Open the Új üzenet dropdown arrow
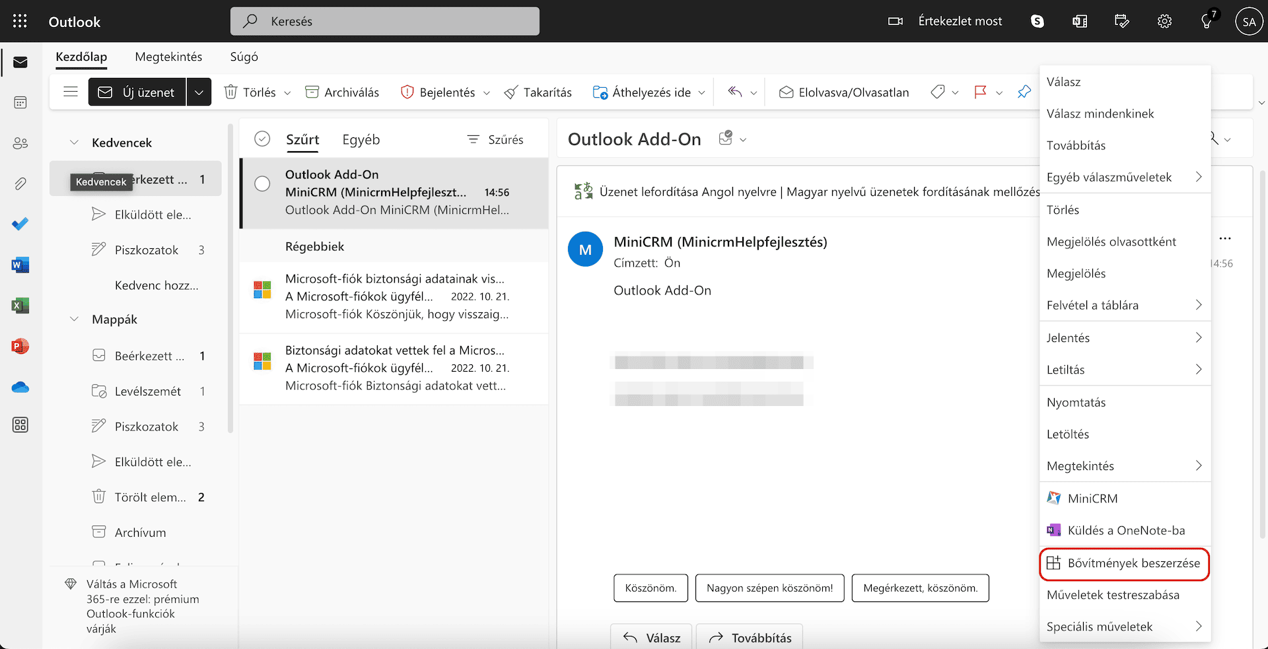The height and width of the screenshot is (649, 1268). tap(199, 92)
